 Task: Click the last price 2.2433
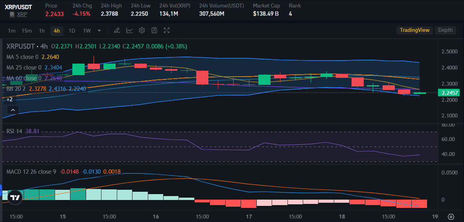click(54, 14)
